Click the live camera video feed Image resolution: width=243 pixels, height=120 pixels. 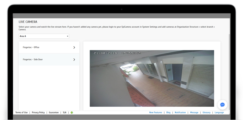[152, 78]
